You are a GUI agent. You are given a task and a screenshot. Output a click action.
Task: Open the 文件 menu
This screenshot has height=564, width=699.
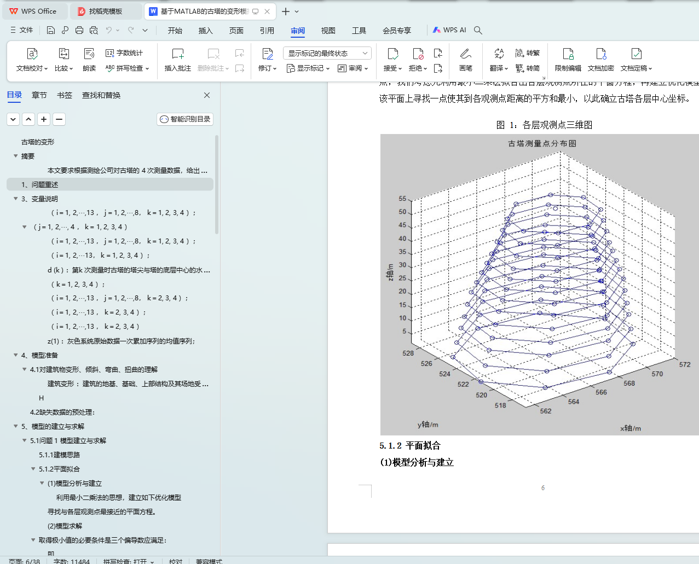tap(21, 30)
